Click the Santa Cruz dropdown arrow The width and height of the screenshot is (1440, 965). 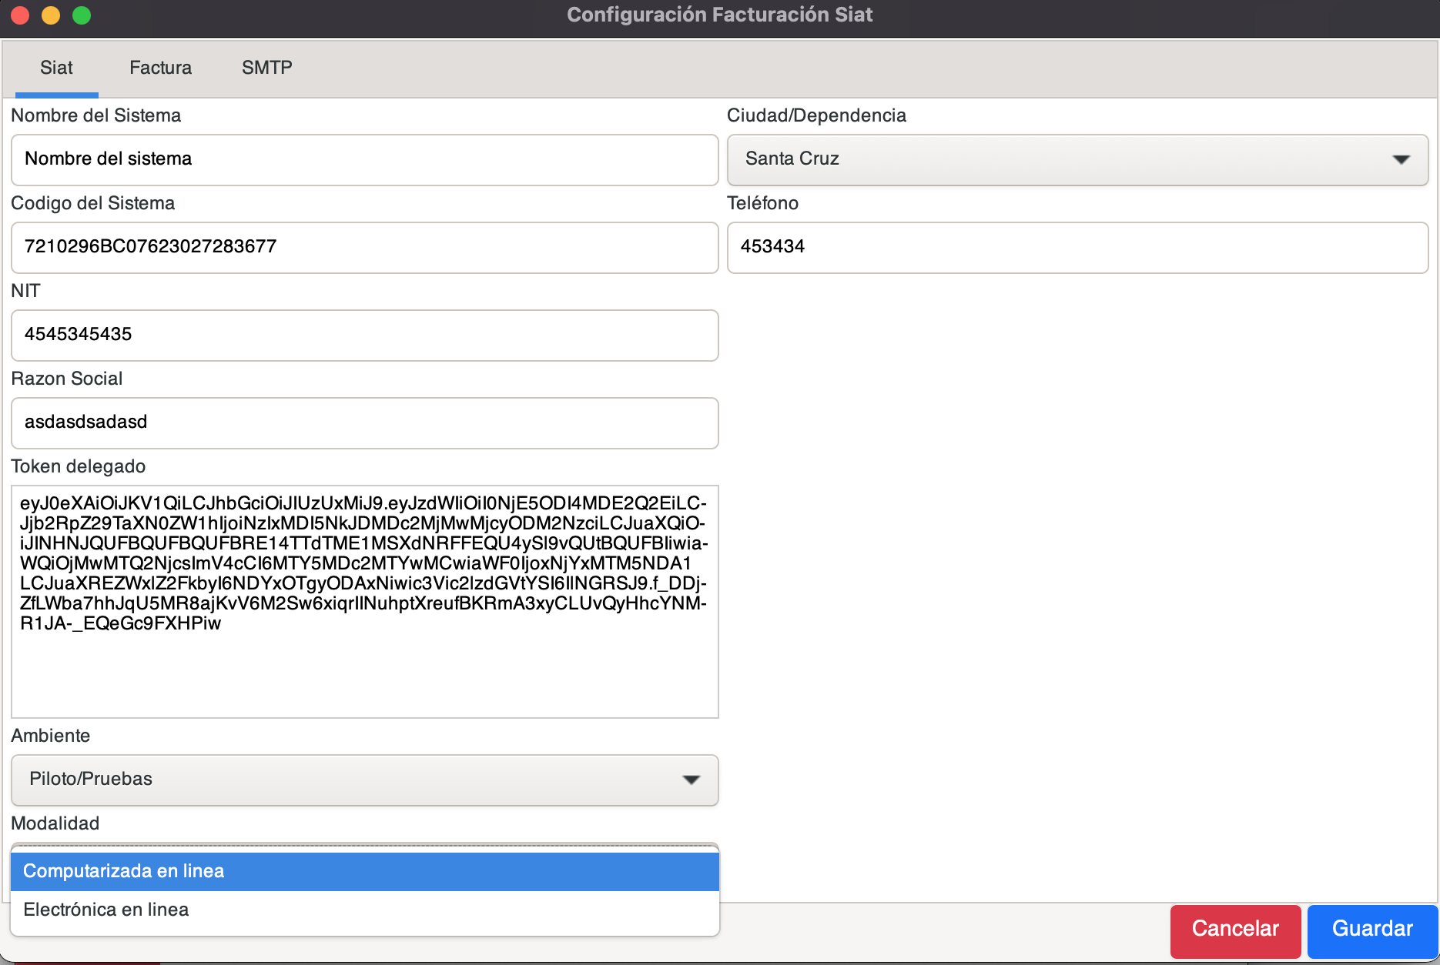pos(1401,159)
